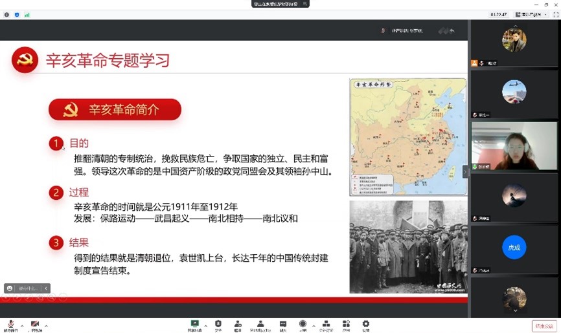Collapse the quick chat bar arrow

46,288
